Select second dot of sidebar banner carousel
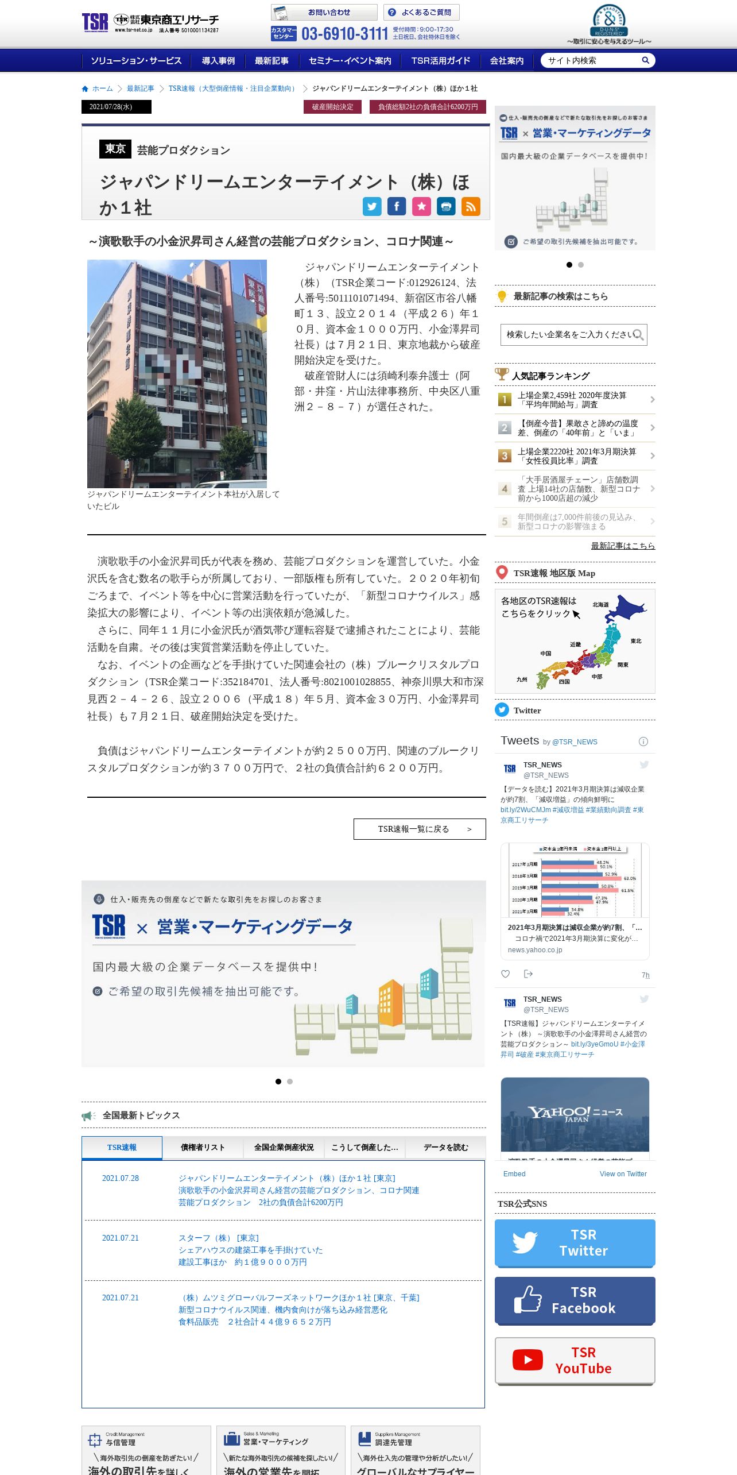The width and height of the screenshot is (737, 1475). 581,265
